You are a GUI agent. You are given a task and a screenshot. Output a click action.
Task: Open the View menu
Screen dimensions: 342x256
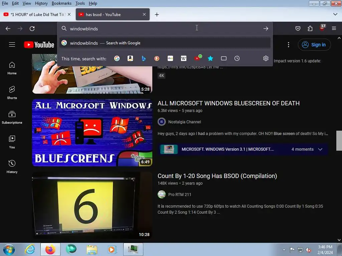click(x=27, y=3)
